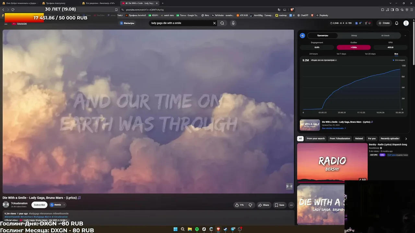
Task: Filter suggestions by 'Recently uploaded' chip
Action: pos(390,139)
